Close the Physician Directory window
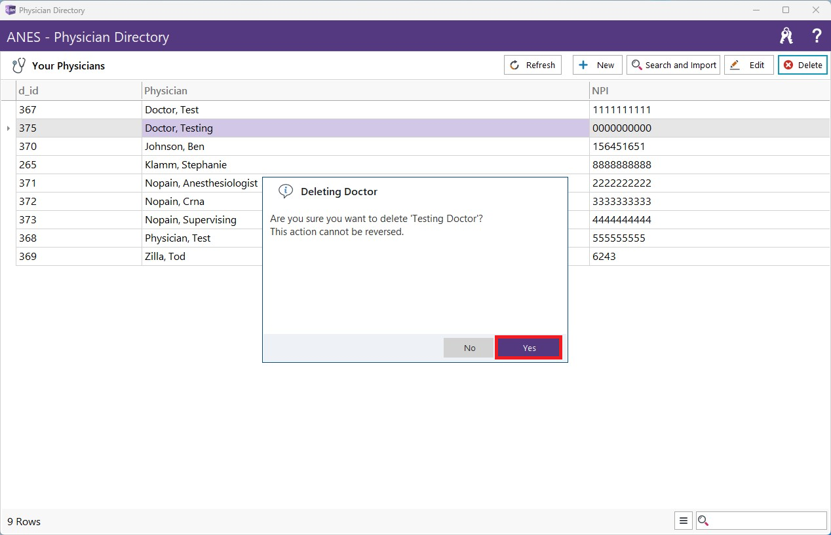This screenshot has height=535, width=831. coord(816,10)
